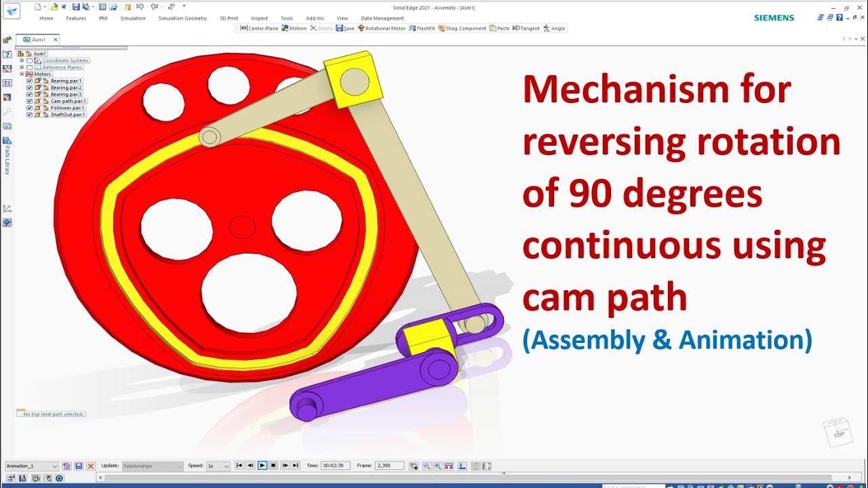Uncheck the Bearing.par:1 checkbox

coord(30,81)
